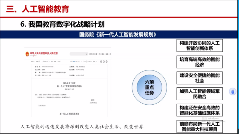Image resolution: width=239 pixels, height=134 pixels.
Task: Click the magnifier search icon in gov.cn page
Action: (x=86, y=54)
